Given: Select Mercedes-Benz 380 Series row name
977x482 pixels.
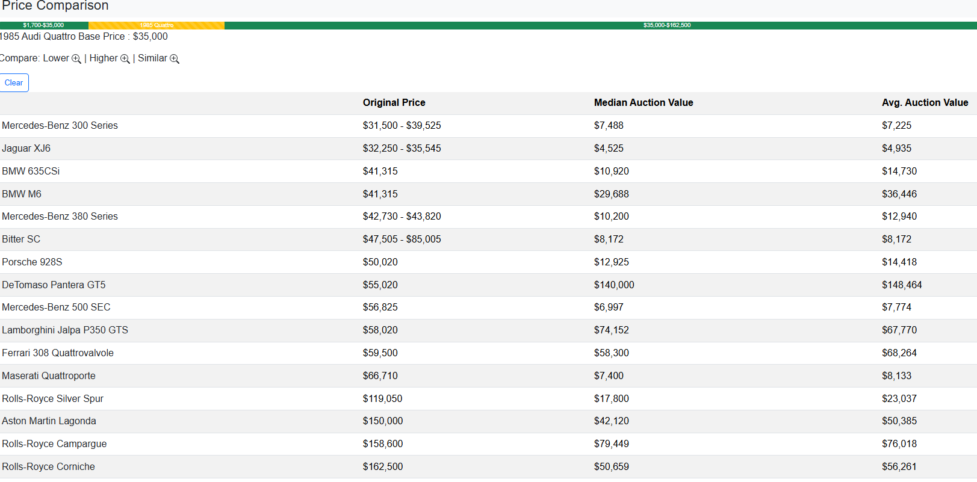Looking at the screenshot, I should (x=60, y=217).
